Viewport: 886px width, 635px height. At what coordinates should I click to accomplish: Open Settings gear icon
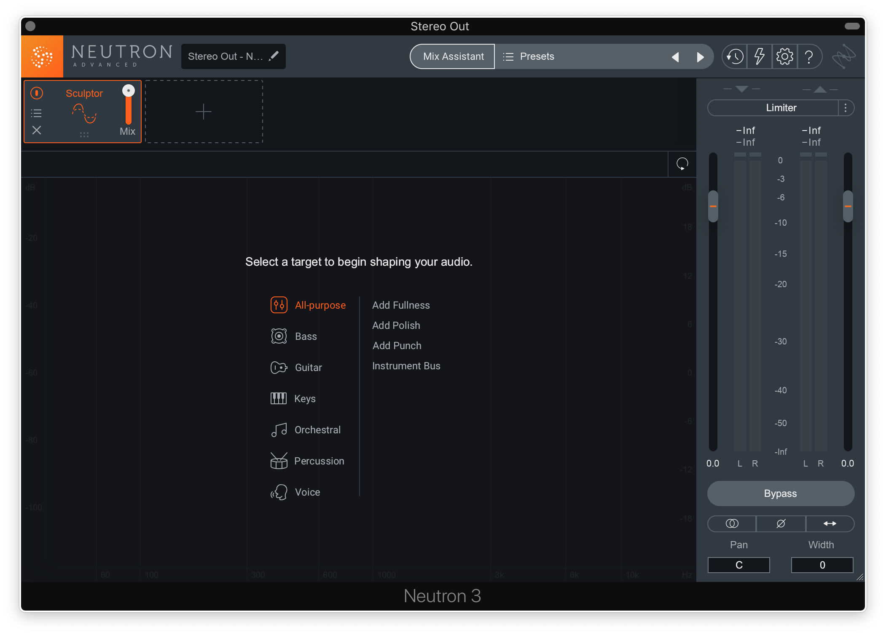point(784,56)
